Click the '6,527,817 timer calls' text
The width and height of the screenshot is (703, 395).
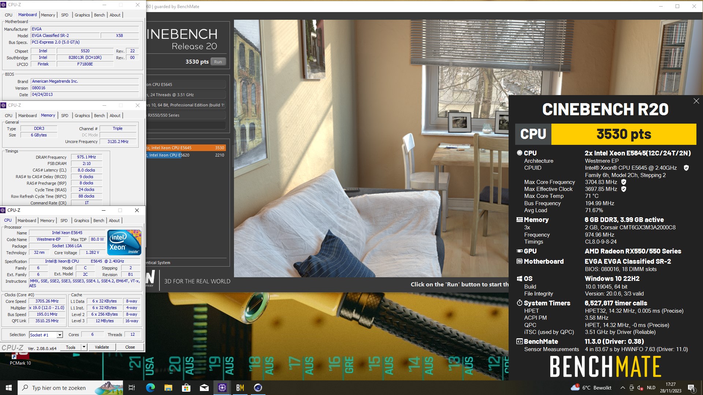pyautogui.click(x=616, y=303)
